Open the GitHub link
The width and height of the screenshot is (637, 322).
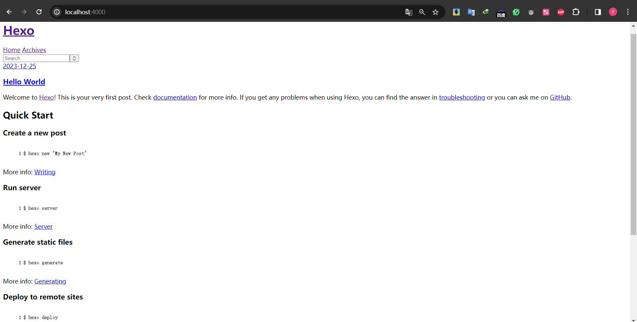click(x=560, y=97)
